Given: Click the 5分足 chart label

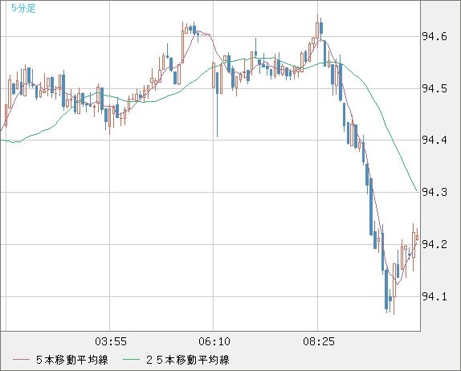Looking at the screenshot, I should pos(23,8).
